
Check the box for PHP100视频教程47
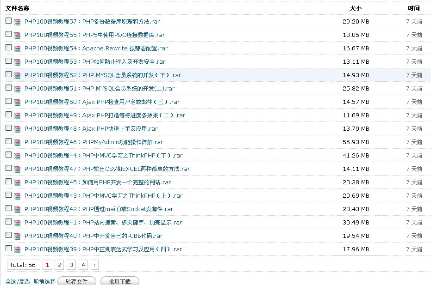[8, 168]
